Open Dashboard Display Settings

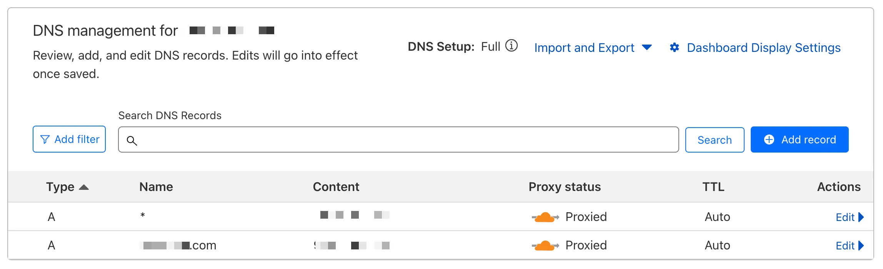point(763,48)
